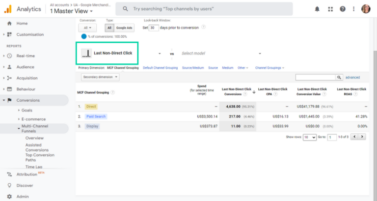Click the Behaviour window icon
Screen dimensions: 377x201
[x=9, y=89]
